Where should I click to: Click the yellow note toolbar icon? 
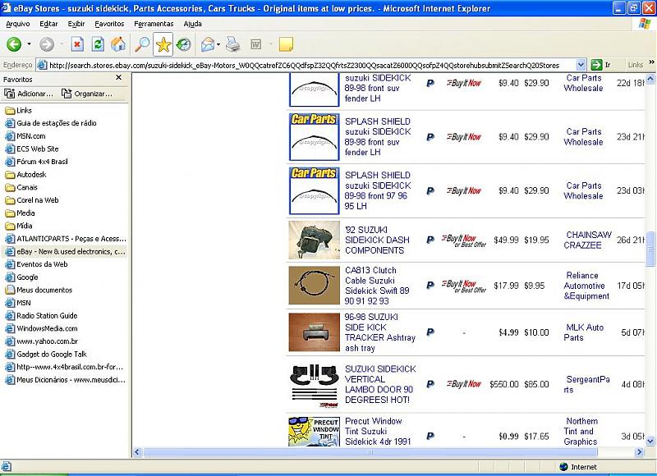[x=286, y=44]
